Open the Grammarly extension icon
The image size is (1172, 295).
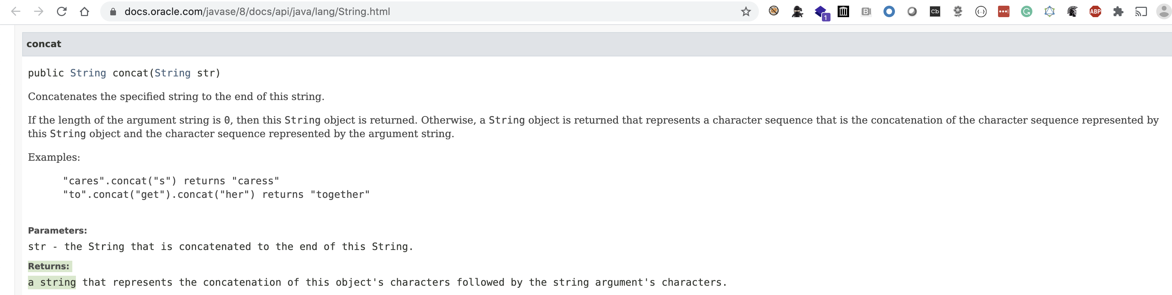coord(1026,12)
